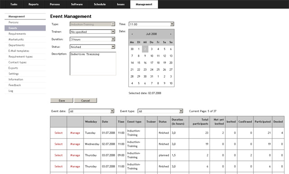Screen dimensions: 289x174
Task: Open Marketunits in the sidebar
Action: coord(25,40)
